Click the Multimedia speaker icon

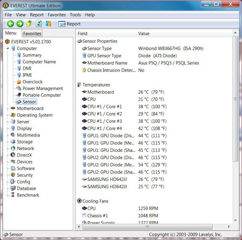[x=13, y=135]
